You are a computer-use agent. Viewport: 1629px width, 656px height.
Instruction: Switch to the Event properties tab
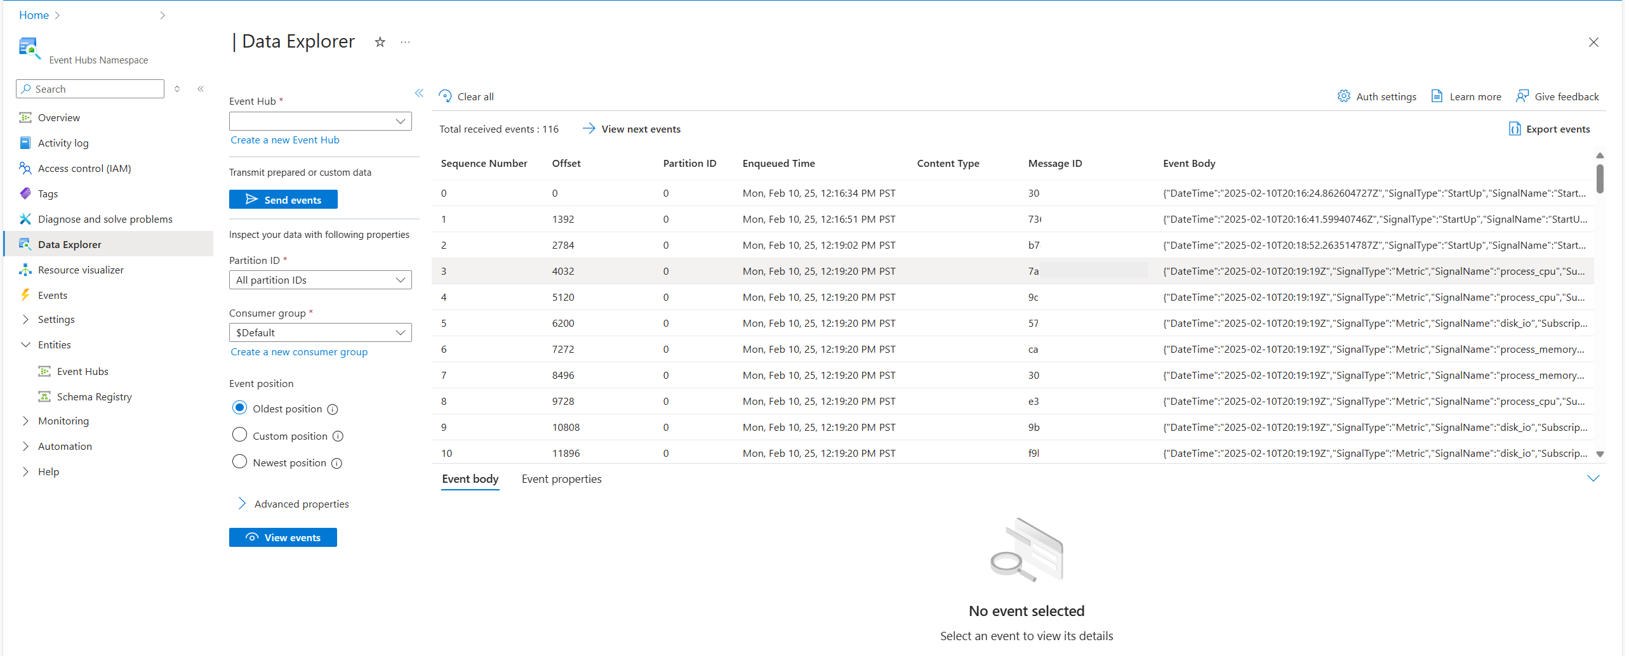[x=561, y=479]
